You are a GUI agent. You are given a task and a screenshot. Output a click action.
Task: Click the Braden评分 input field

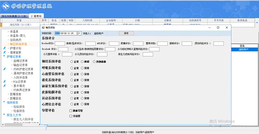(x=60, y=44)
